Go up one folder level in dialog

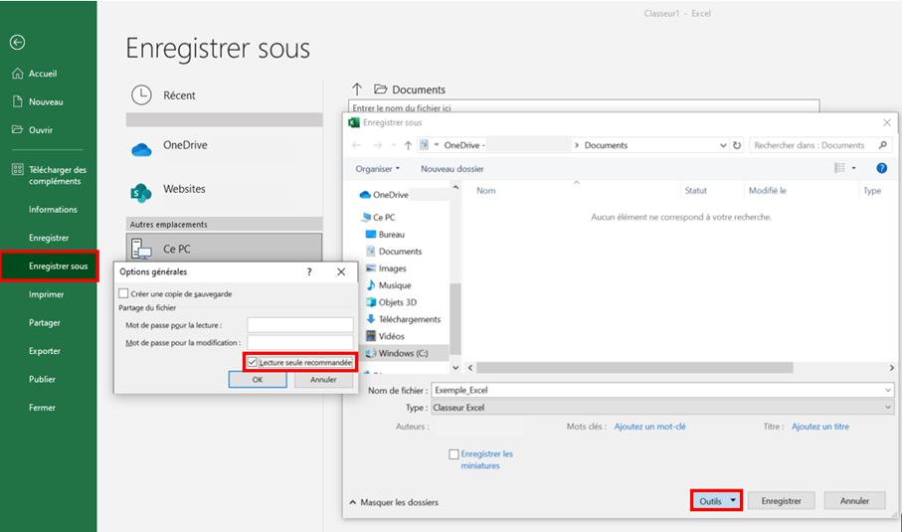(408, 145)
